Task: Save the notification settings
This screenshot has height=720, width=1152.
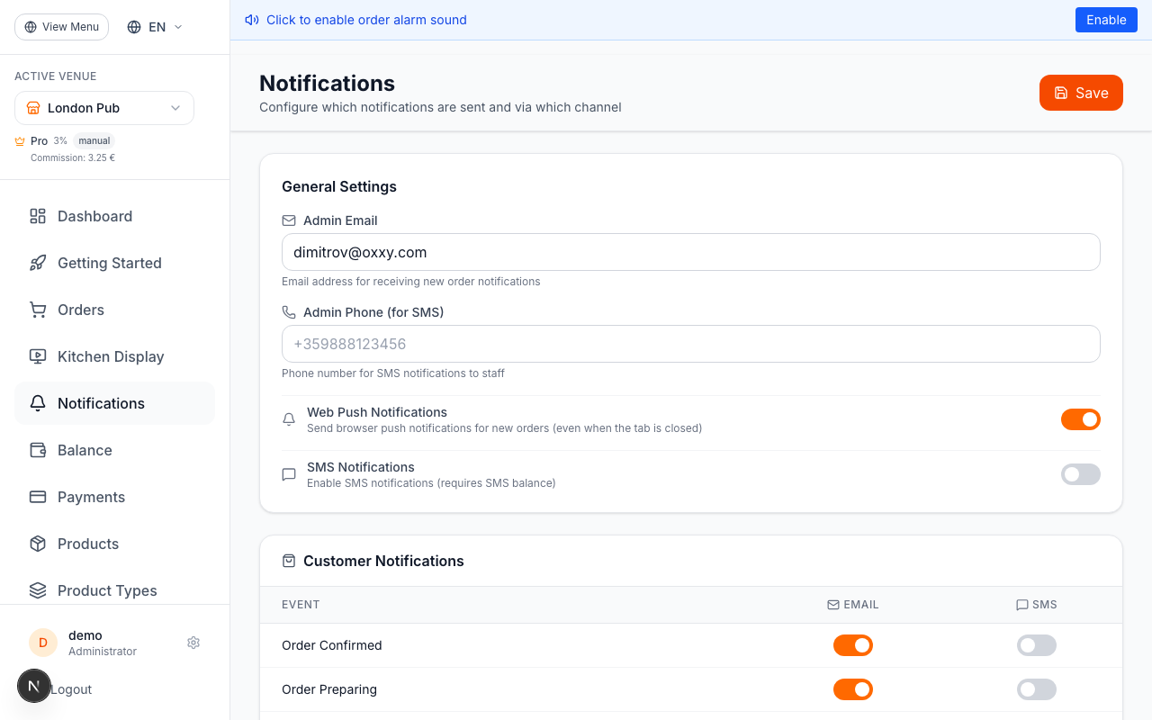Action: pos(1081,93)
